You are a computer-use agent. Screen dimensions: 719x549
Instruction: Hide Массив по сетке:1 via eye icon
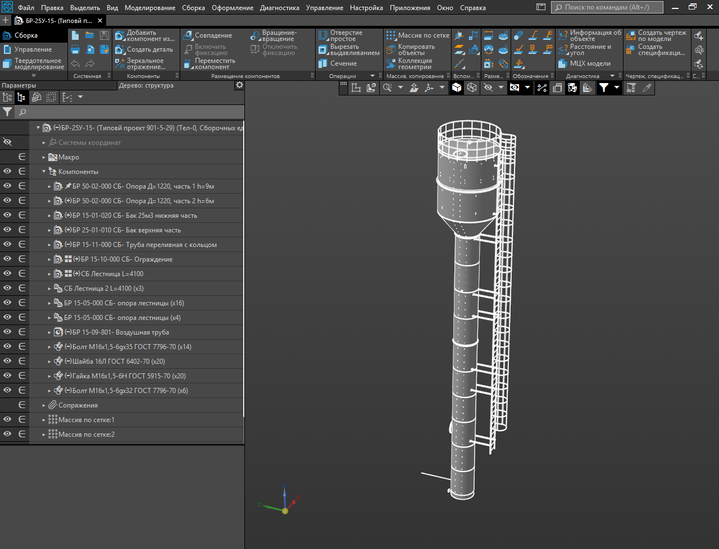tap(7, 419)
